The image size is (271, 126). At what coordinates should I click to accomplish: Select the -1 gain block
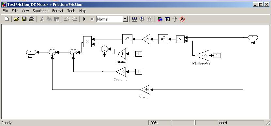[x=146, y=39]
